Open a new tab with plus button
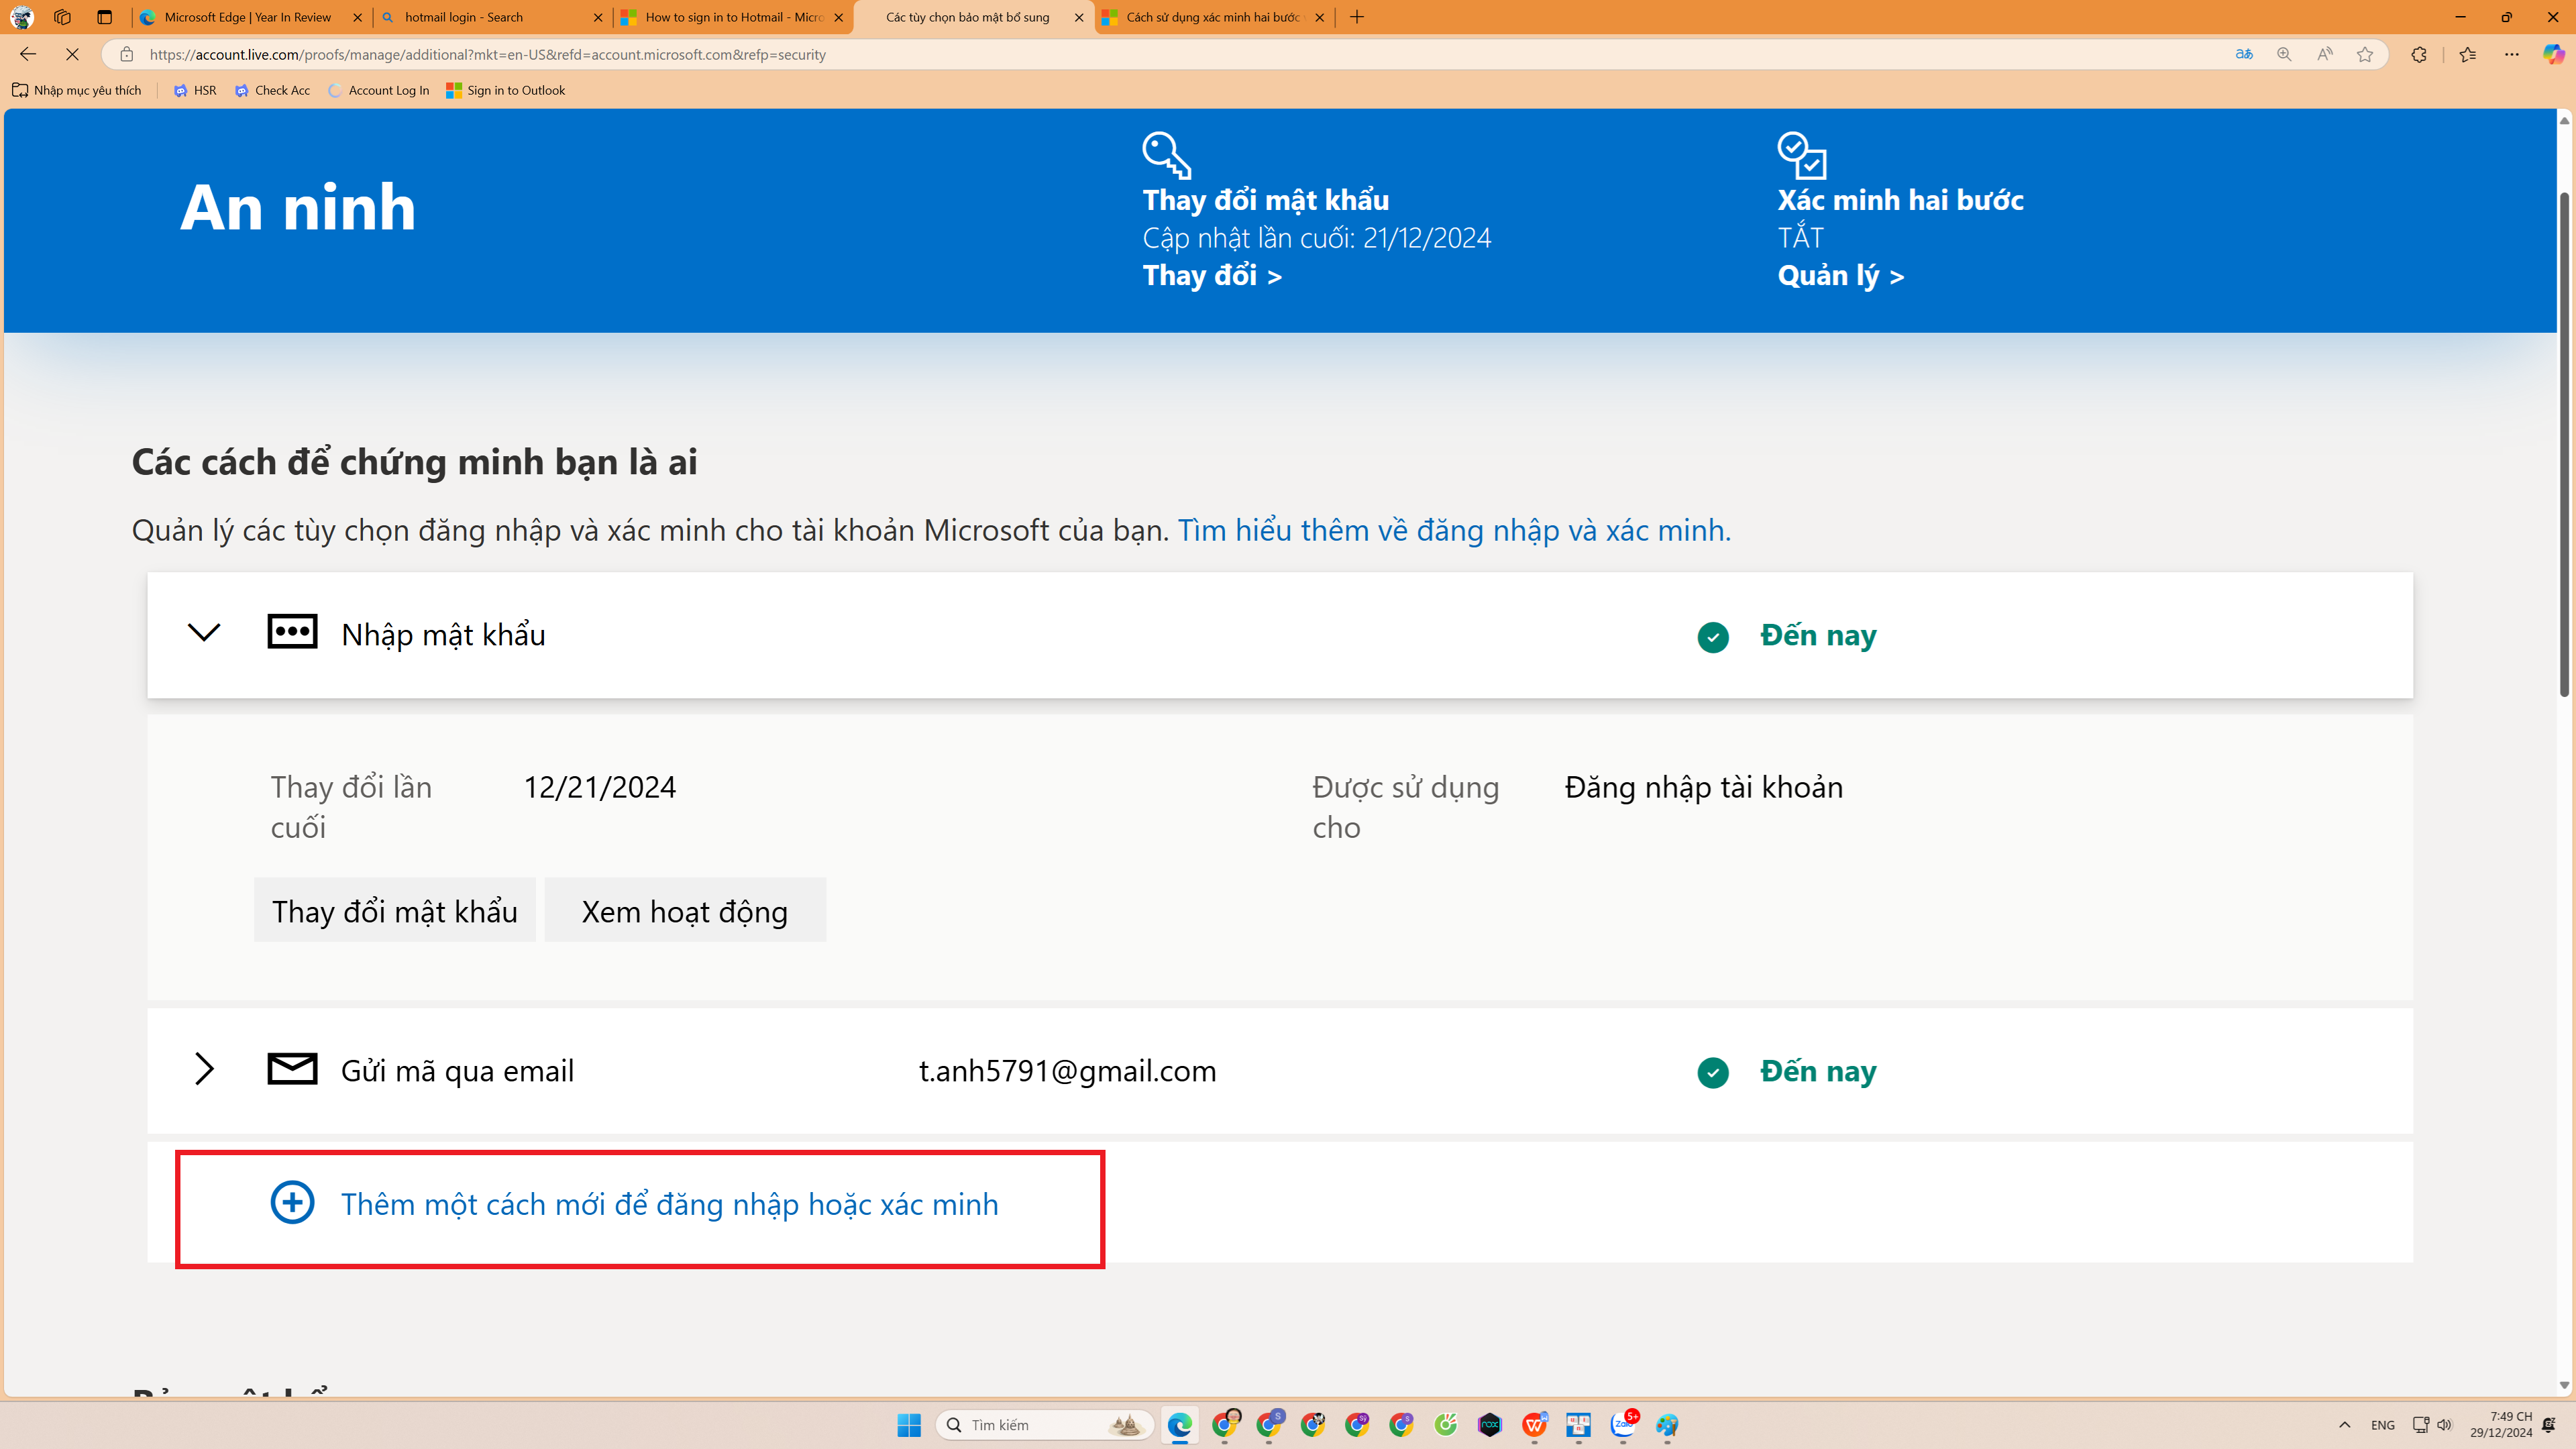The height and width of the screenshot is (1449, 2576). pos(1357,17)
